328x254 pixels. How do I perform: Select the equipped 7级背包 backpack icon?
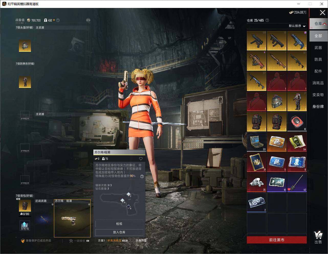(25, 206)
